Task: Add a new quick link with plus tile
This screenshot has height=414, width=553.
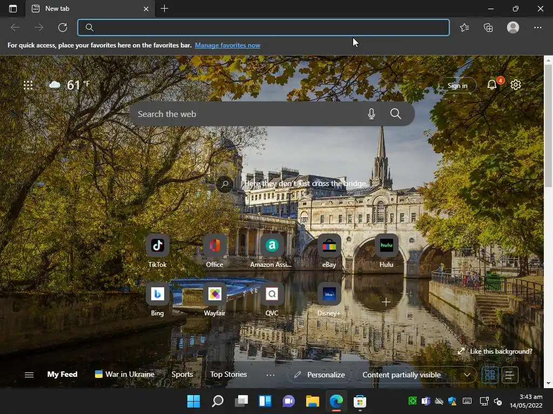Action: (x=386, y=302)
